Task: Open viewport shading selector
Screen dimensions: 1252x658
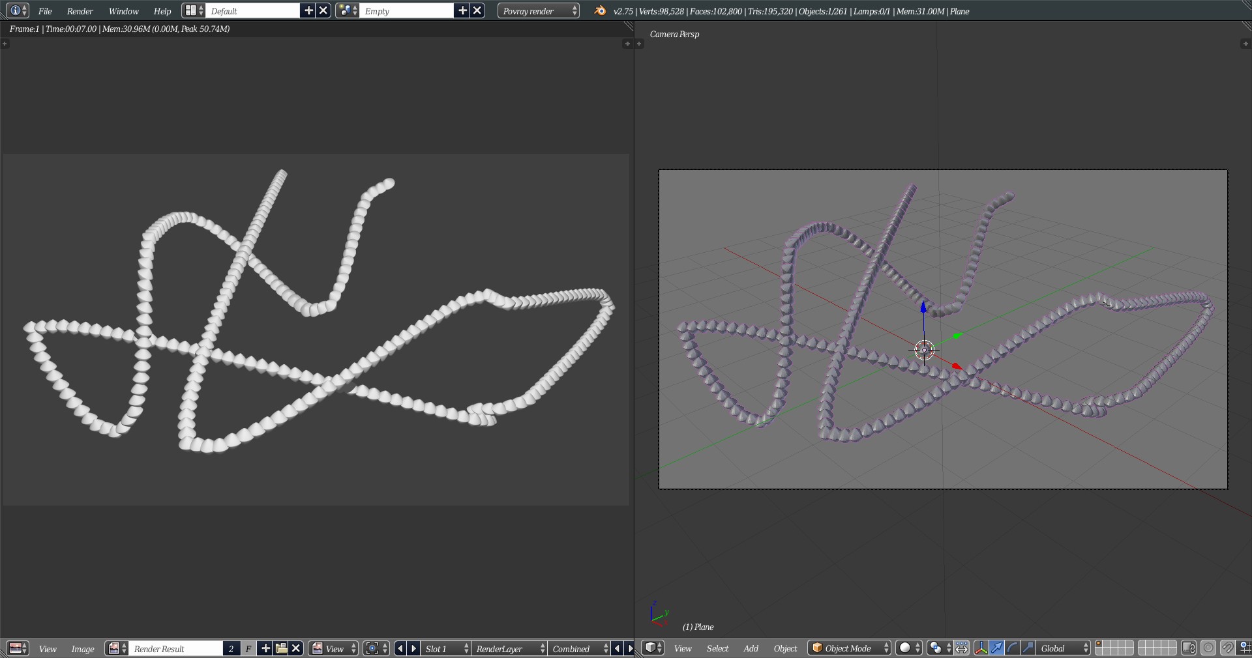Action: pos(909,648)
